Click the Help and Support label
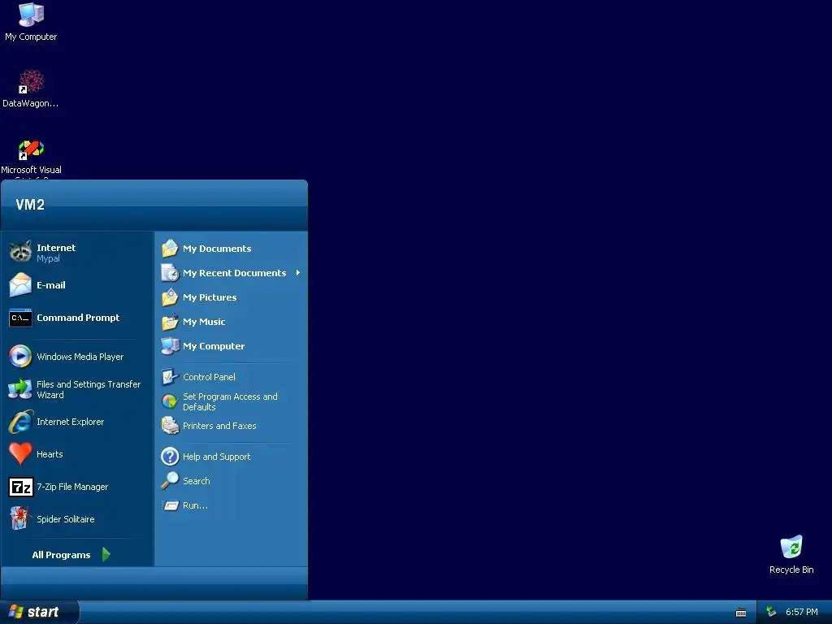Image resolution: width=832 pixels, height=624 pixels. 216,457
